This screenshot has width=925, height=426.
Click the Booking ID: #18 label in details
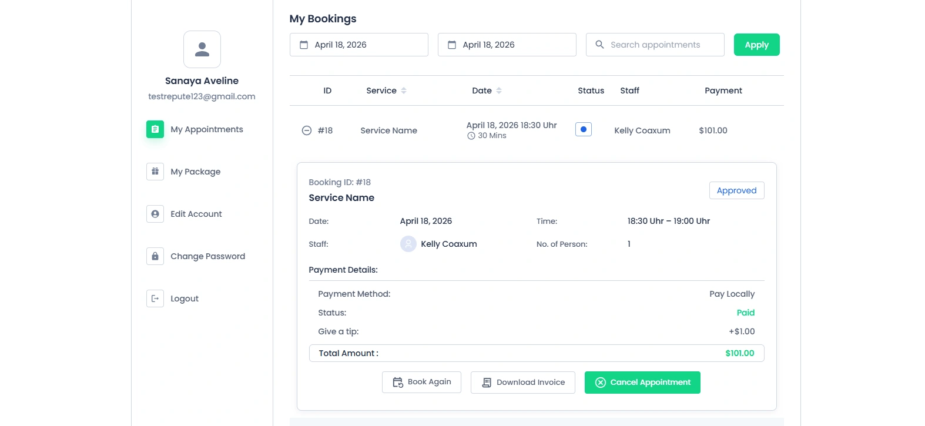(x=340, y=182)
